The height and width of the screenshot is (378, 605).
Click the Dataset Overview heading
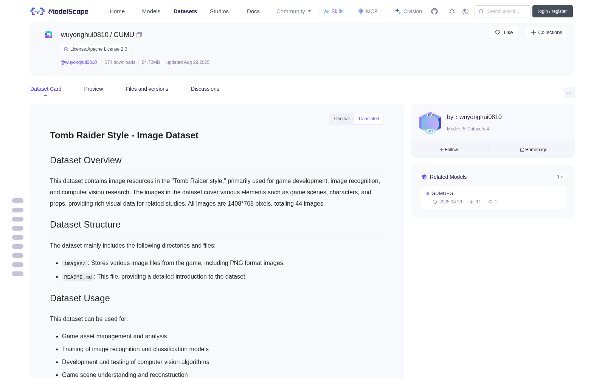(85, 160)
